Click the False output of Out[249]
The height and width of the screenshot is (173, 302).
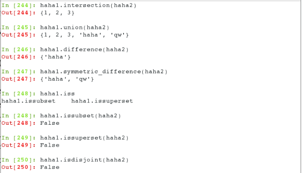[x=50, y=145]
